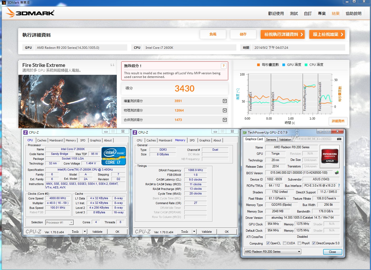Viewport: 371px width, 270px height.
Task: Switch to CPU tab in right CPU-Z
Action: click(x=139, y=140)
